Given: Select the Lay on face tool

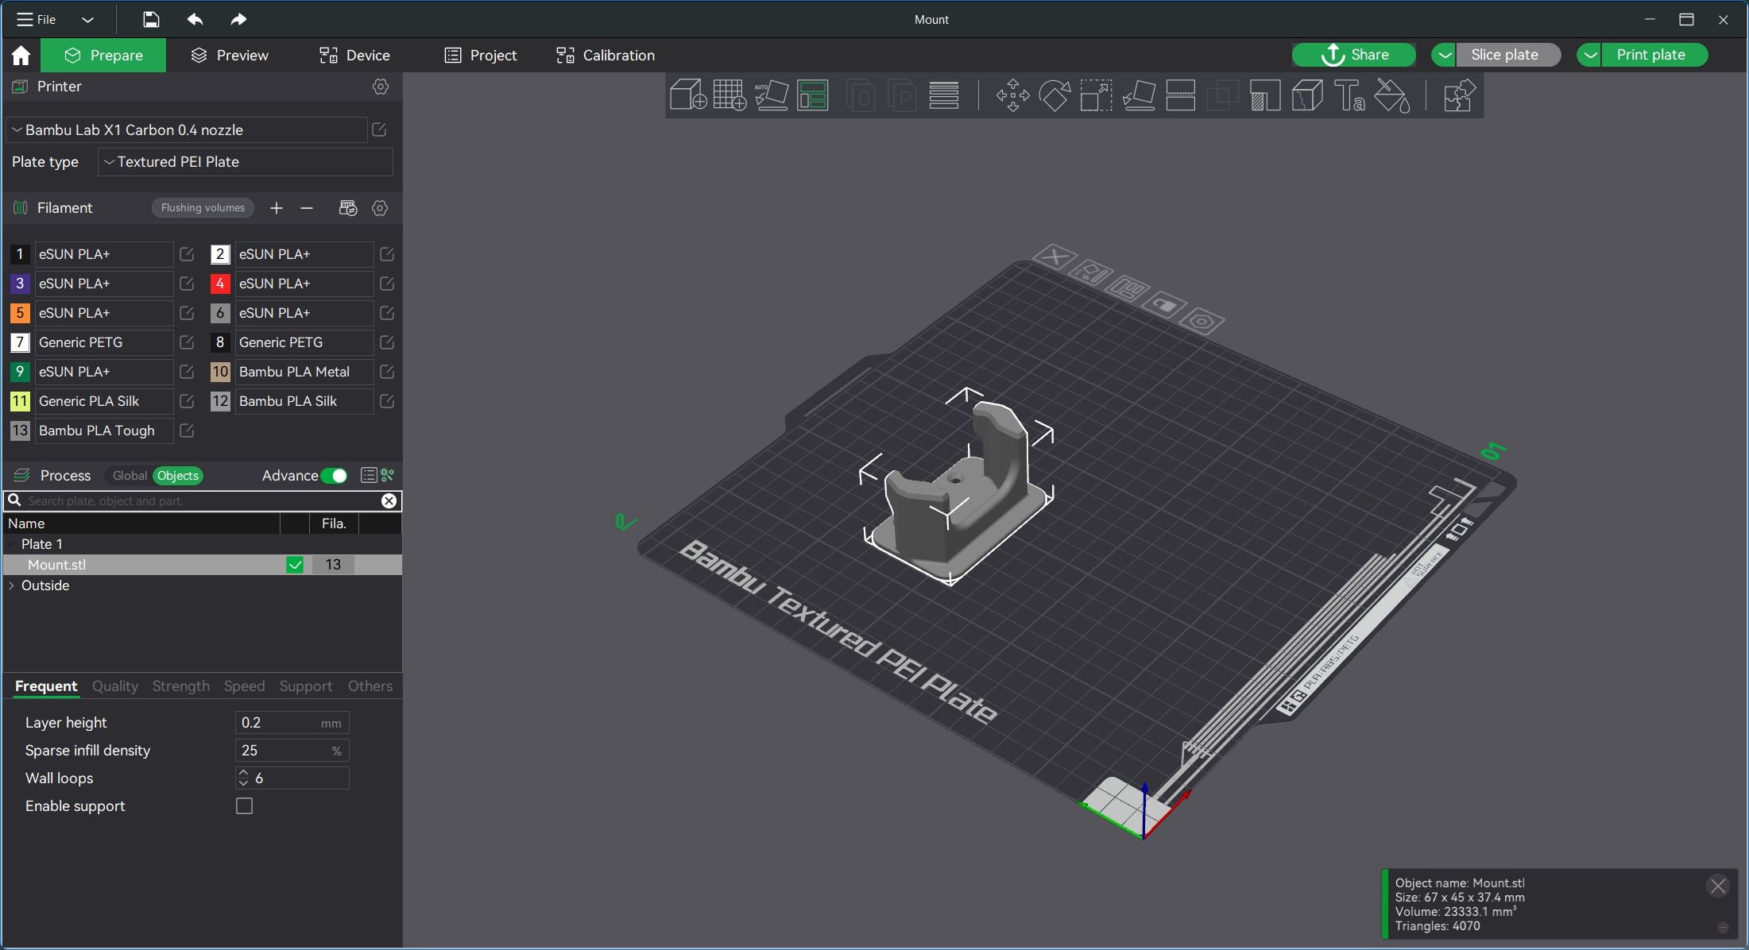Looking at the screenshot, I should (x=1139, y=95).
